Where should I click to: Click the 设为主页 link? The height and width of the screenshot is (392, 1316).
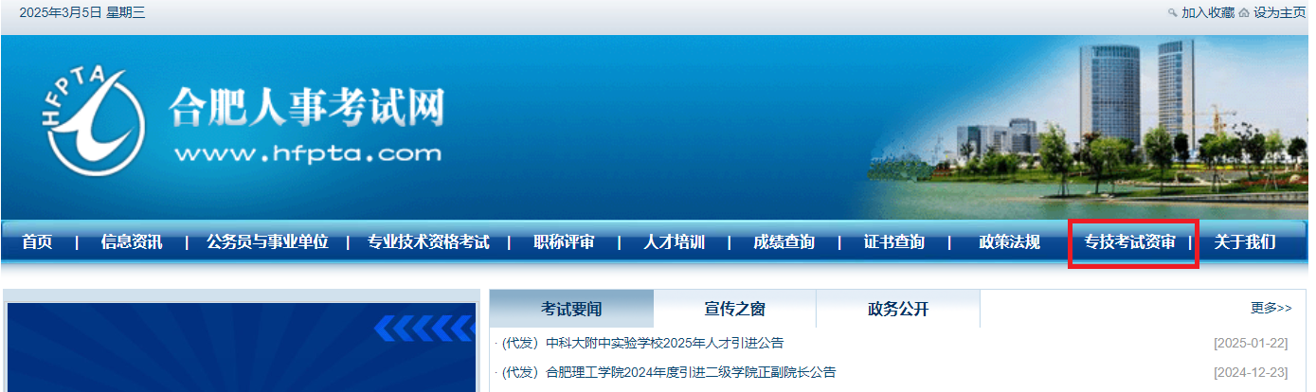click(x=1279, y=12)
